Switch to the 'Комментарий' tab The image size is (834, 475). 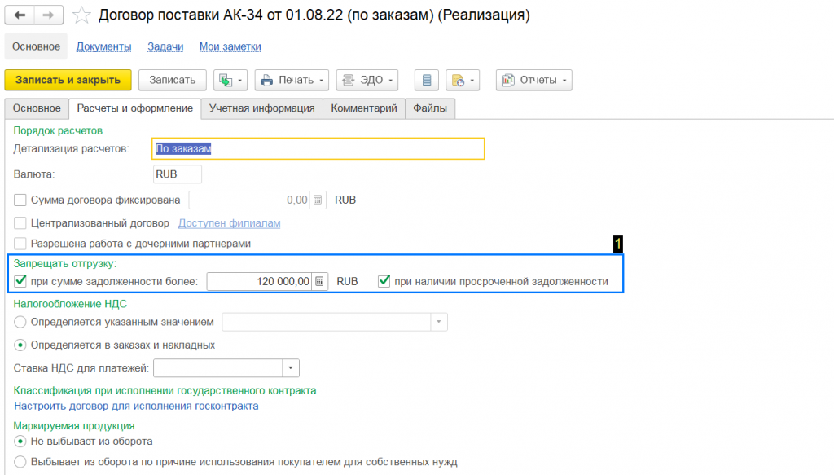click(x=364, y=108)
